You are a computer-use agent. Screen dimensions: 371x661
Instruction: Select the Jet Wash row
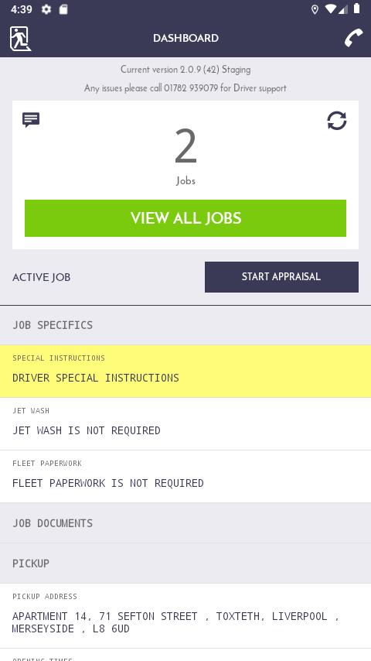click(x=185, y=423)
